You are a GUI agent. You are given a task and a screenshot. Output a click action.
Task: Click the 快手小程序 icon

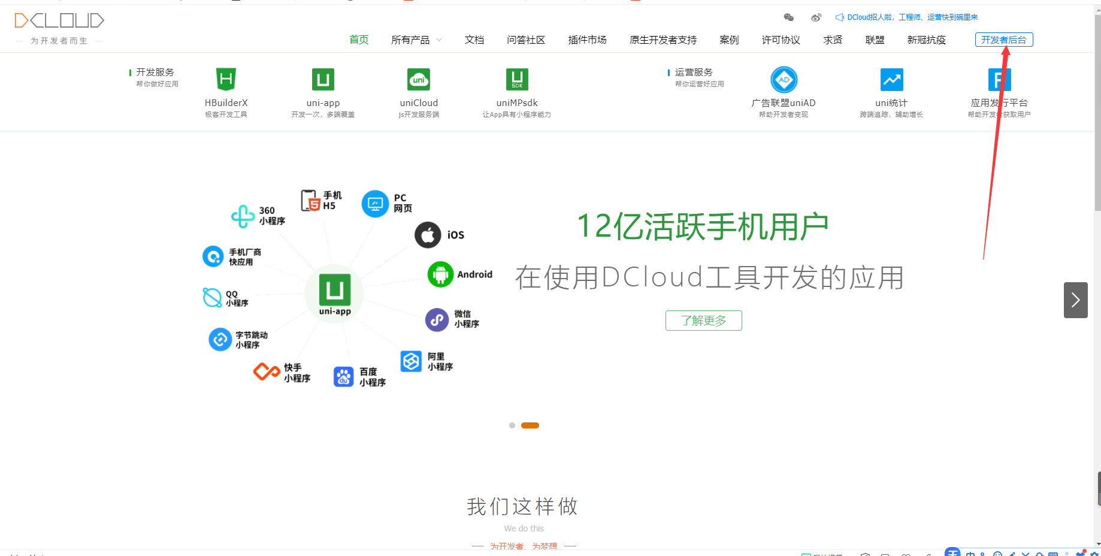267,372
